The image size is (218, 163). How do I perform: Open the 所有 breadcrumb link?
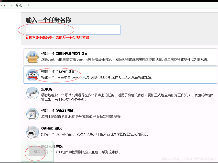[19, 5]
